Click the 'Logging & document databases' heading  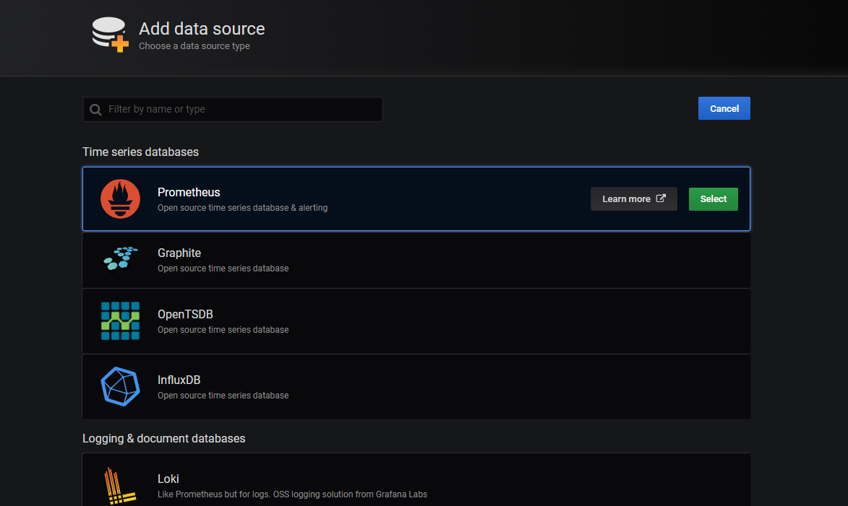[164, 438]
